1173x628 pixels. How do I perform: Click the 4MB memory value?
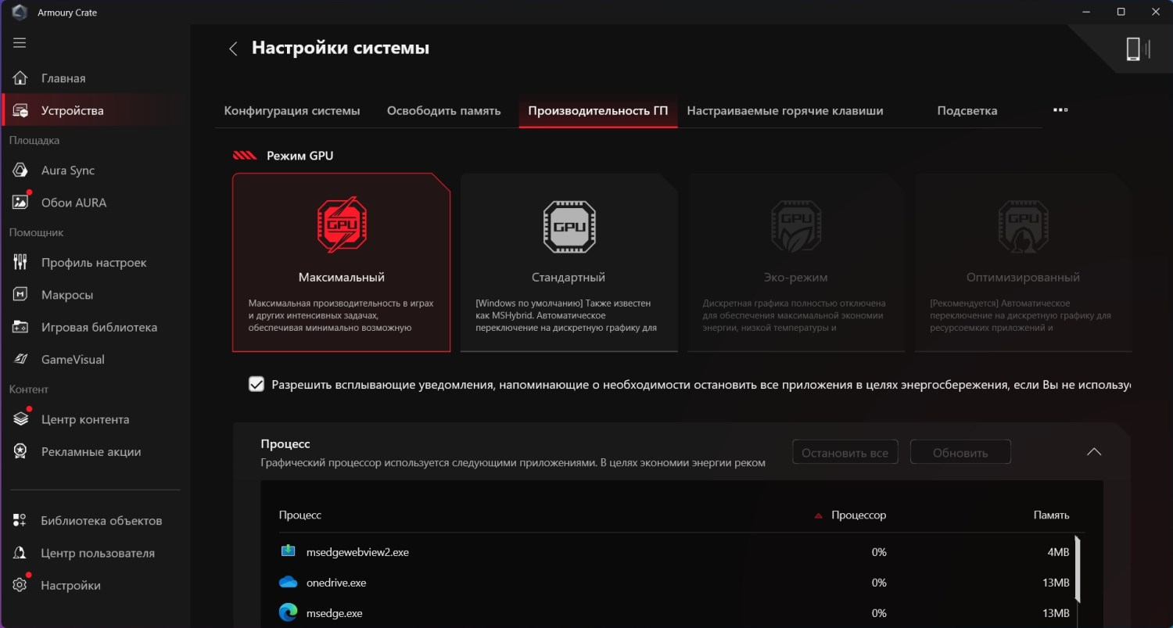pos(1059,552)
